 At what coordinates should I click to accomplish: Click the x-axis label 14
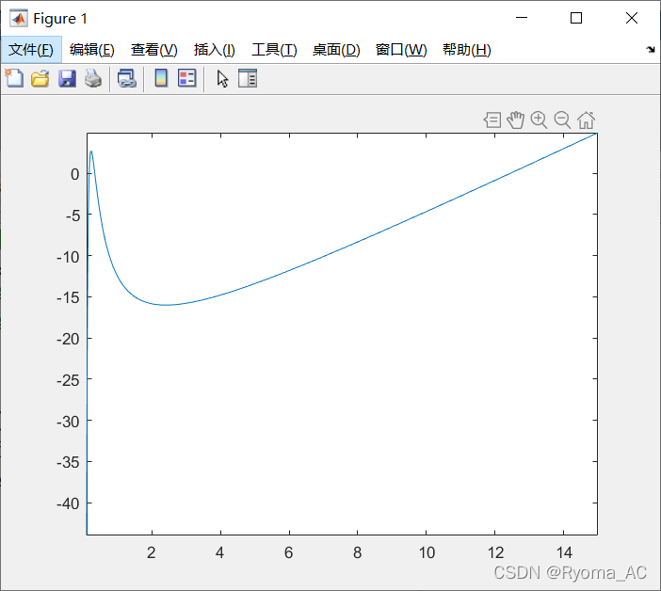pyautogui.click(x=564, y=552)
